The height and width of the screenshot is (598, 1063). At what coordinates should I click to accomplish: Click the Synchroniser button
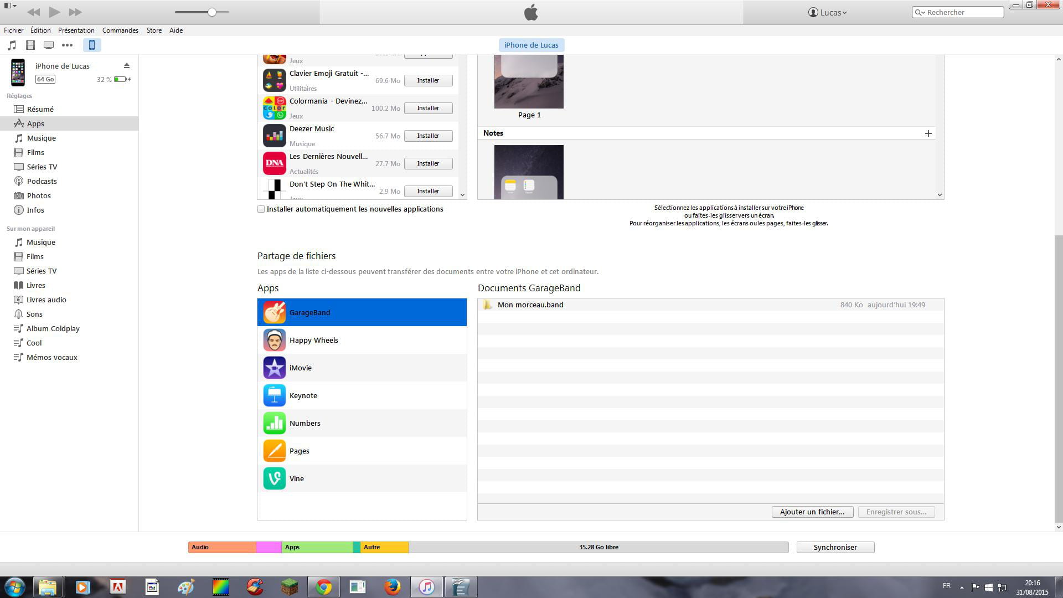[835, 547]
